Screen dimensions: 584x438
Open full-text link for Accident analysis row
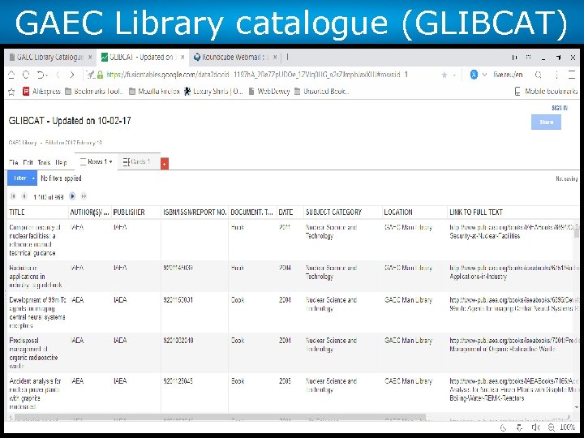[514, 389]
